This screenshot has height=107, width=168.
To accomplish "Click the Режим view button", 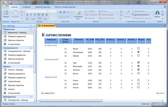I will click(6, 15).
